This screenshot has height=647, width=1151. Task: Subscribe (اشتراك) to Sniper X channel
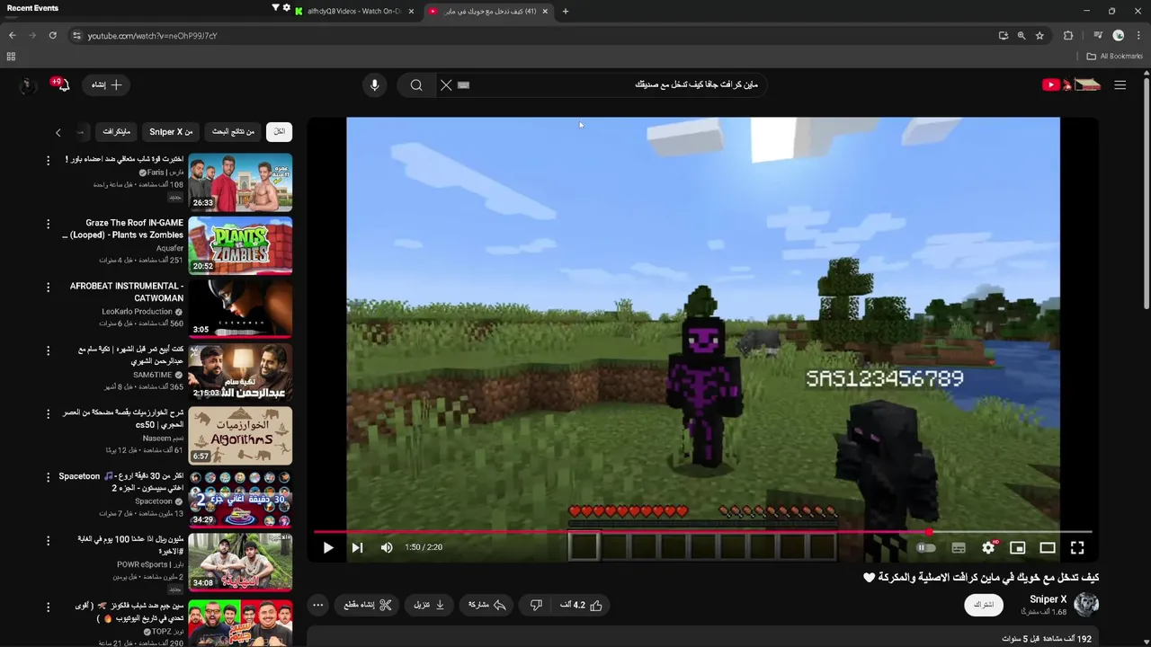pos(984,605)
